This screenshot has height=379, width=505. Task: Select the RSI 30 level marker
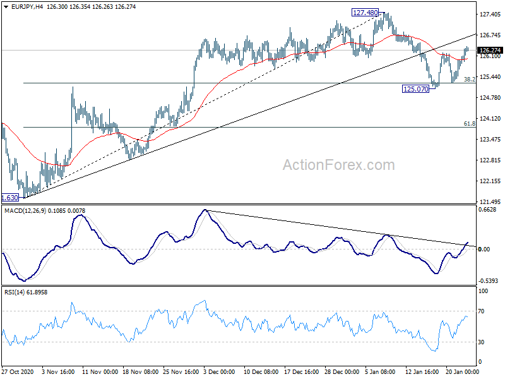(481, 342)
